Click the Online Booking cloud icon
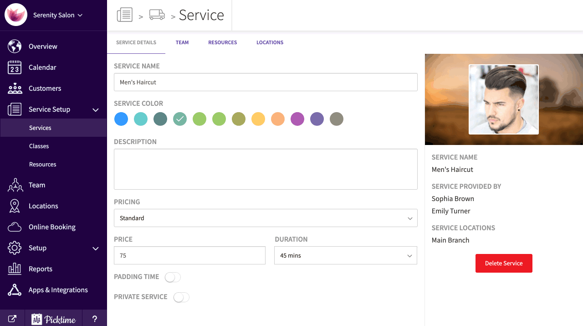This screenshot has height=326, width=583. (15, 227)
